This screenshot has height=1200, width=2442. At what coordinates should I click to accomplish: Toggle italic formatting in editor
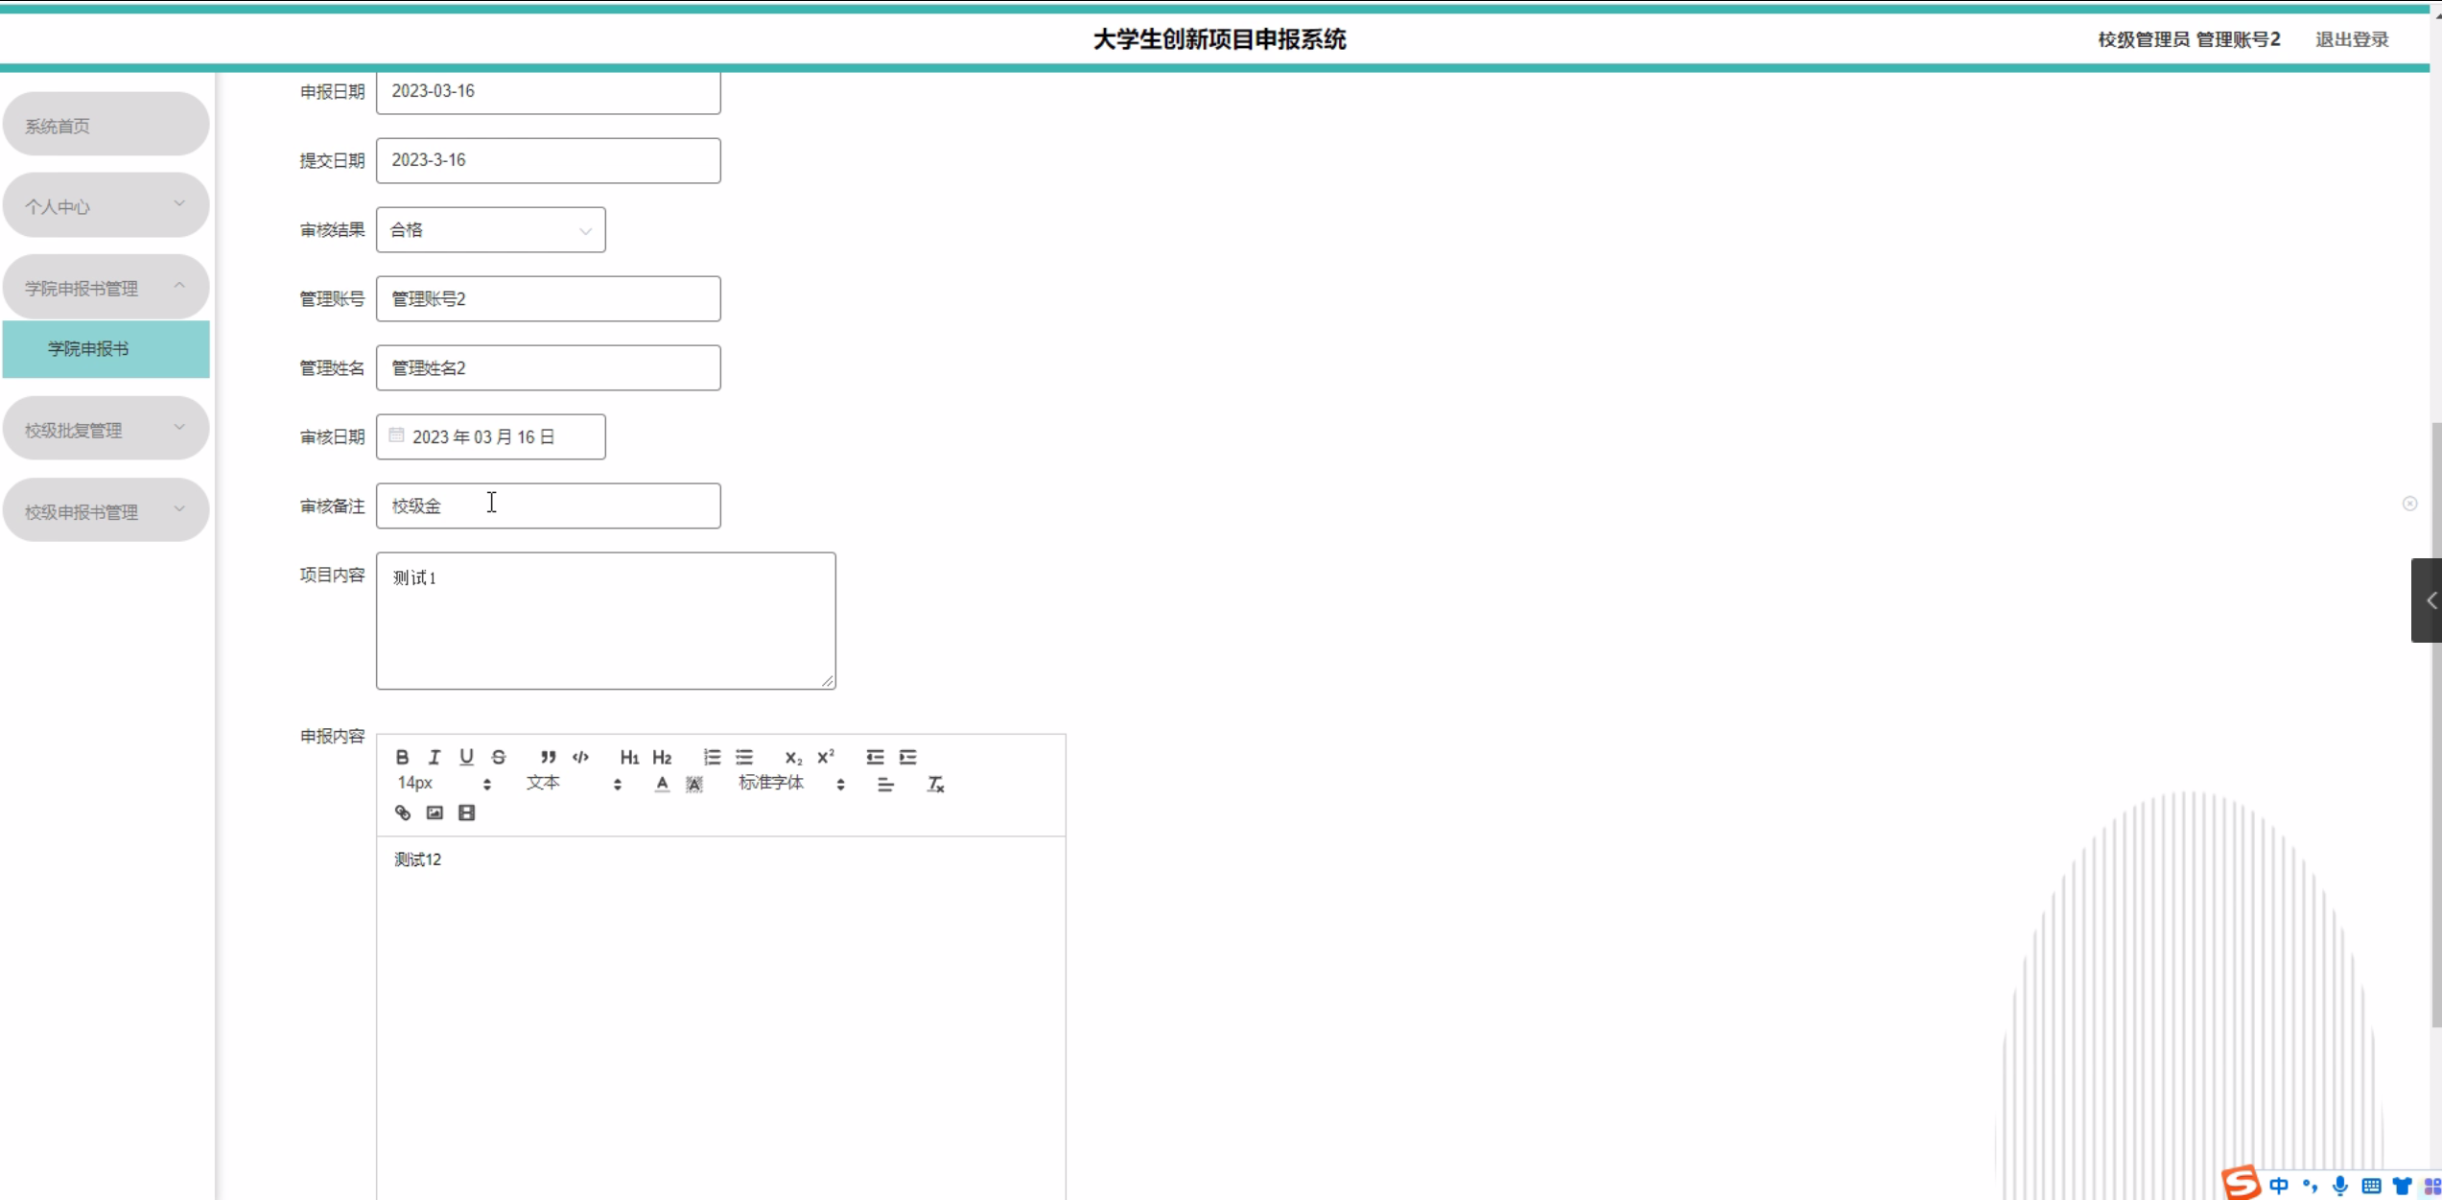coord(434,757)
